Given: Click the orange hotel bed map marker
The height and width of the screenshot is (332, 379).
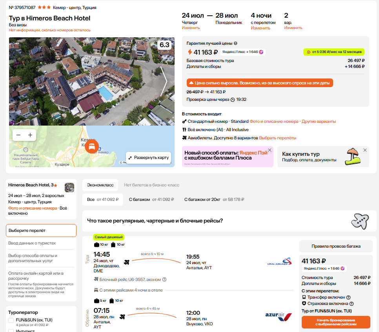Looking at the screenshot, I should (91, 146).
